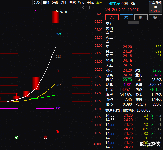The image size is (163, 150).
Task: Select the 叠加 overlay option
Action: point(46,2)
